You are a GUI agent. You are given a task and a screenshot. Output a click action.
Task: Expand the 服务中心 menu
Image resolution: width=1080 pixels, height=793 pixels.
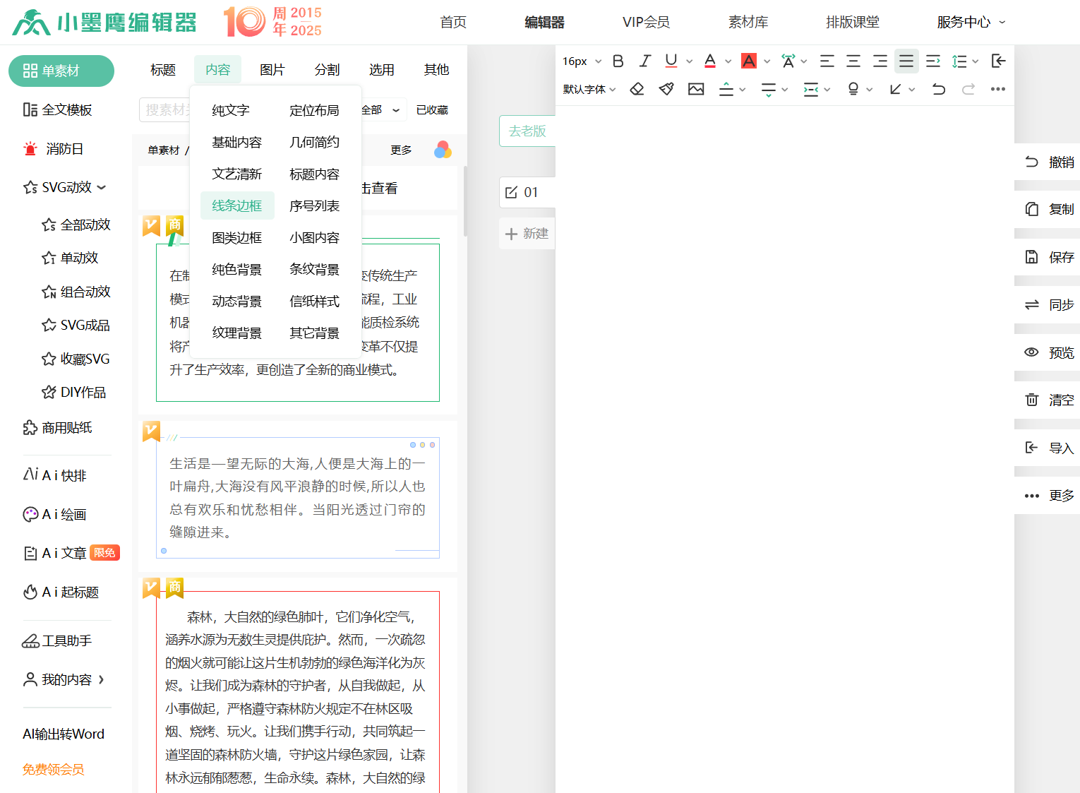click(971, 23)
